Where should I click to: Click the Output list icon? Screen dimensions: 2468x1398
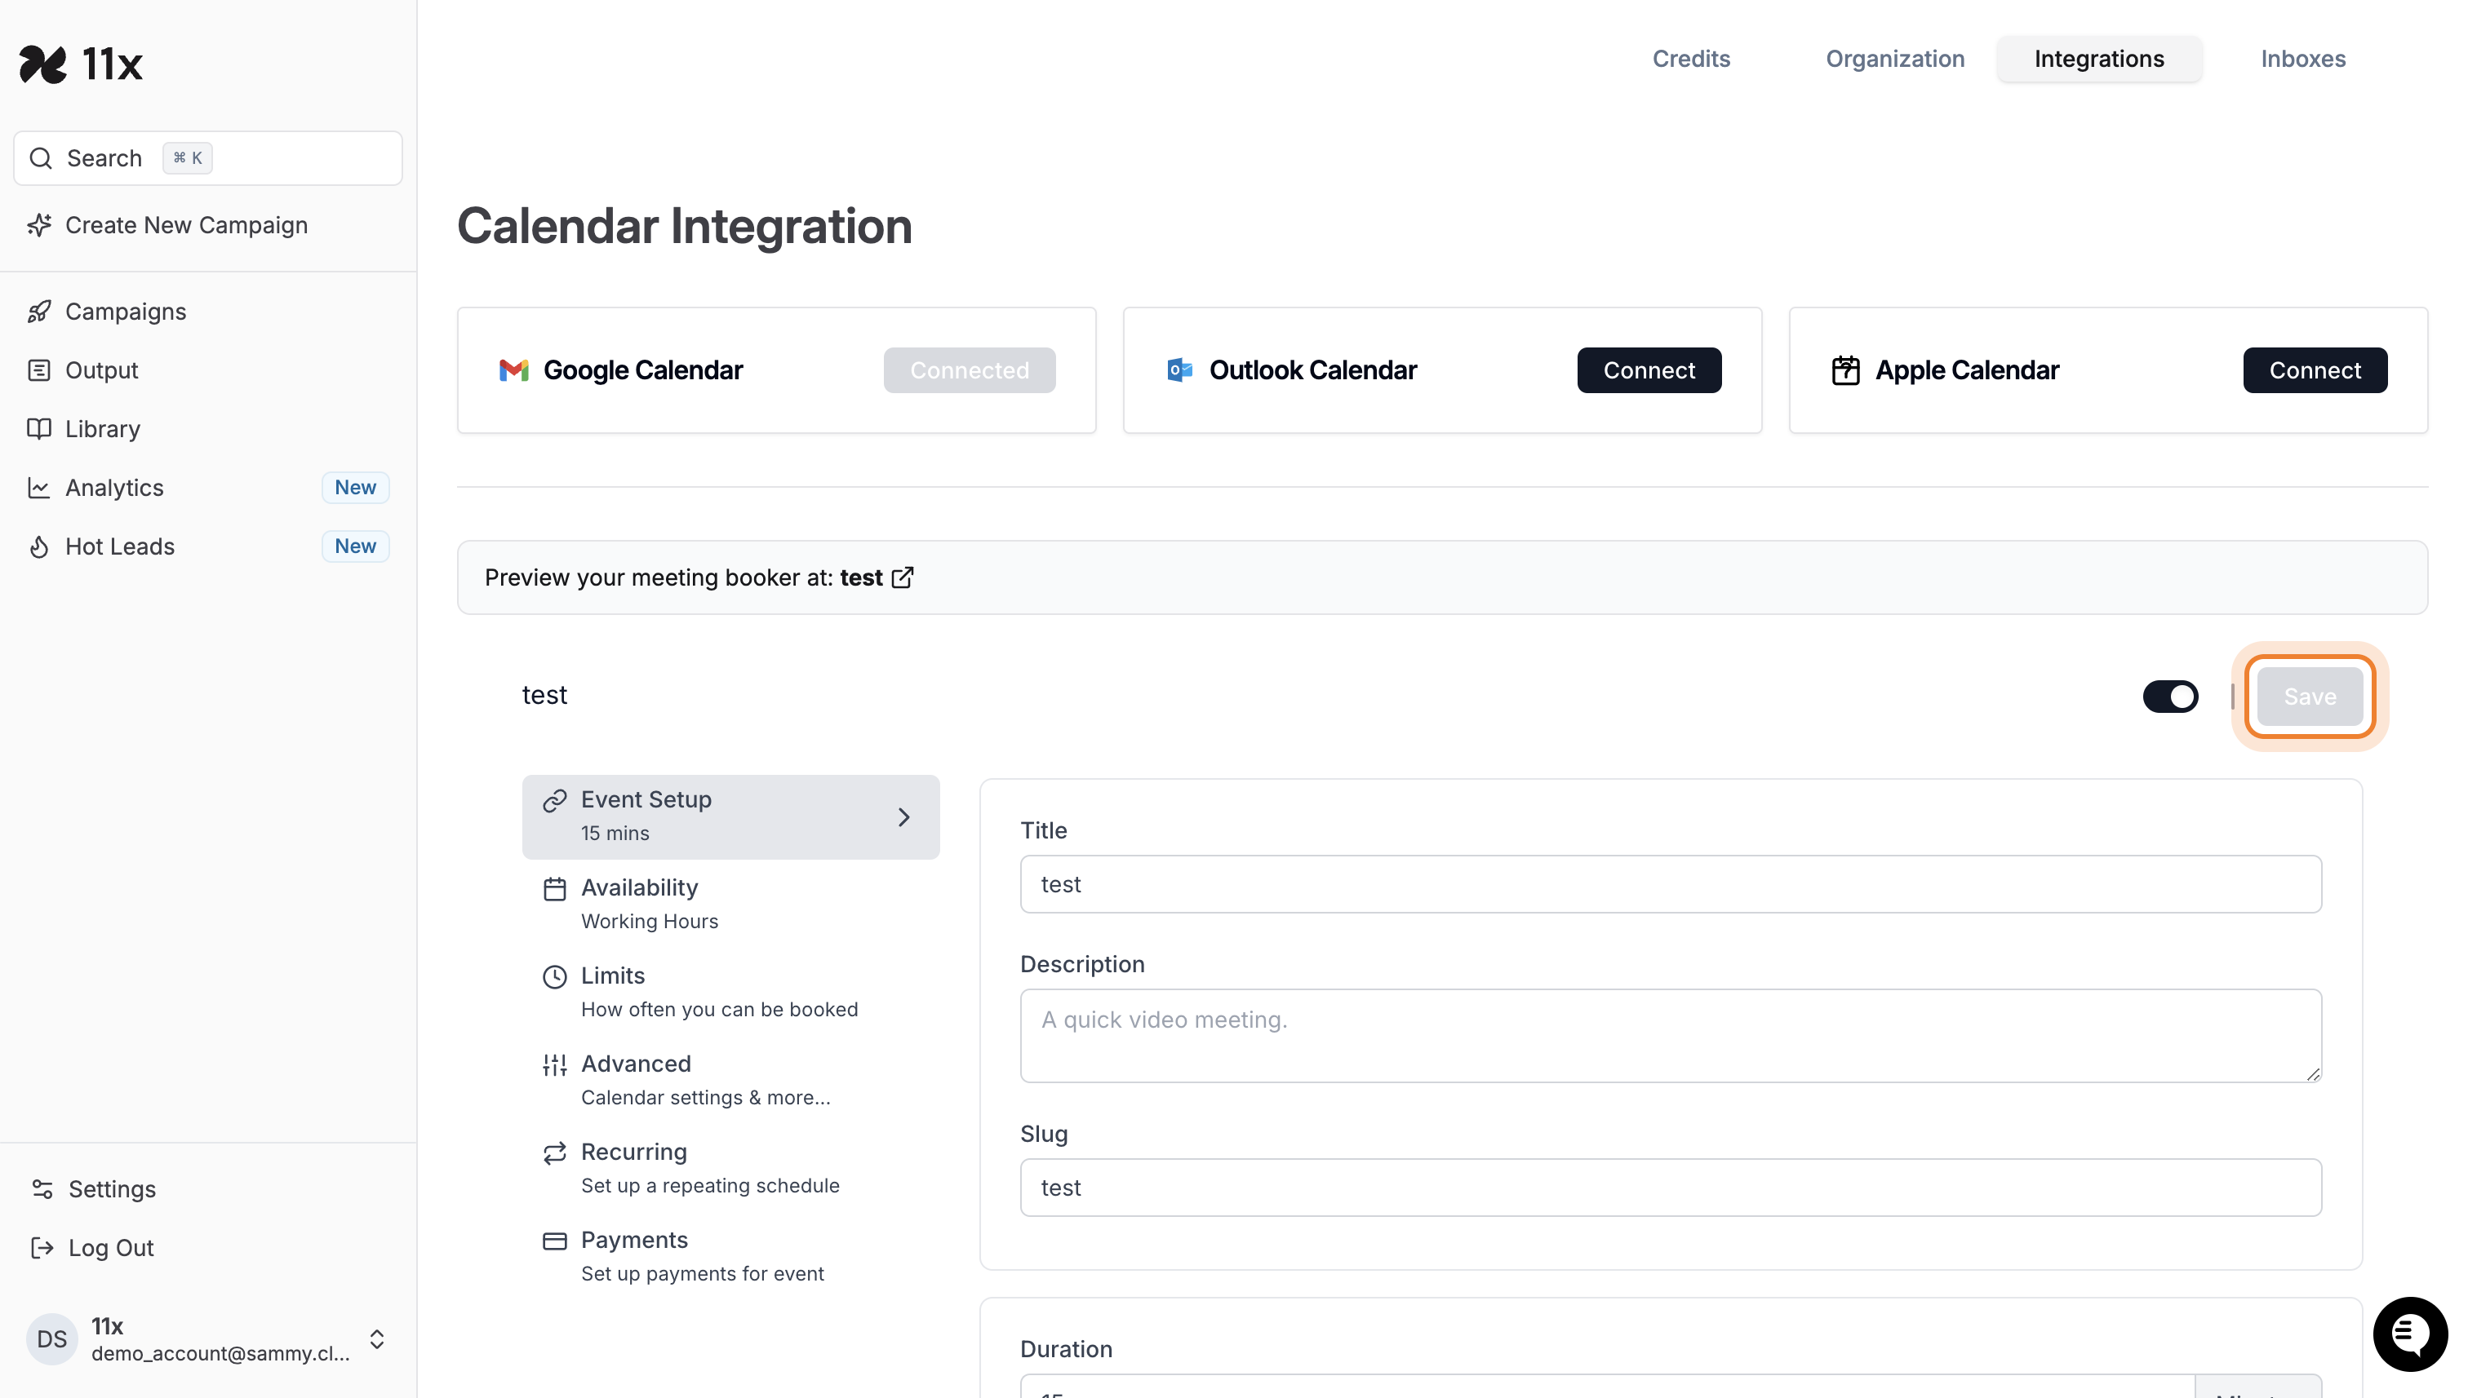point(39,370)
